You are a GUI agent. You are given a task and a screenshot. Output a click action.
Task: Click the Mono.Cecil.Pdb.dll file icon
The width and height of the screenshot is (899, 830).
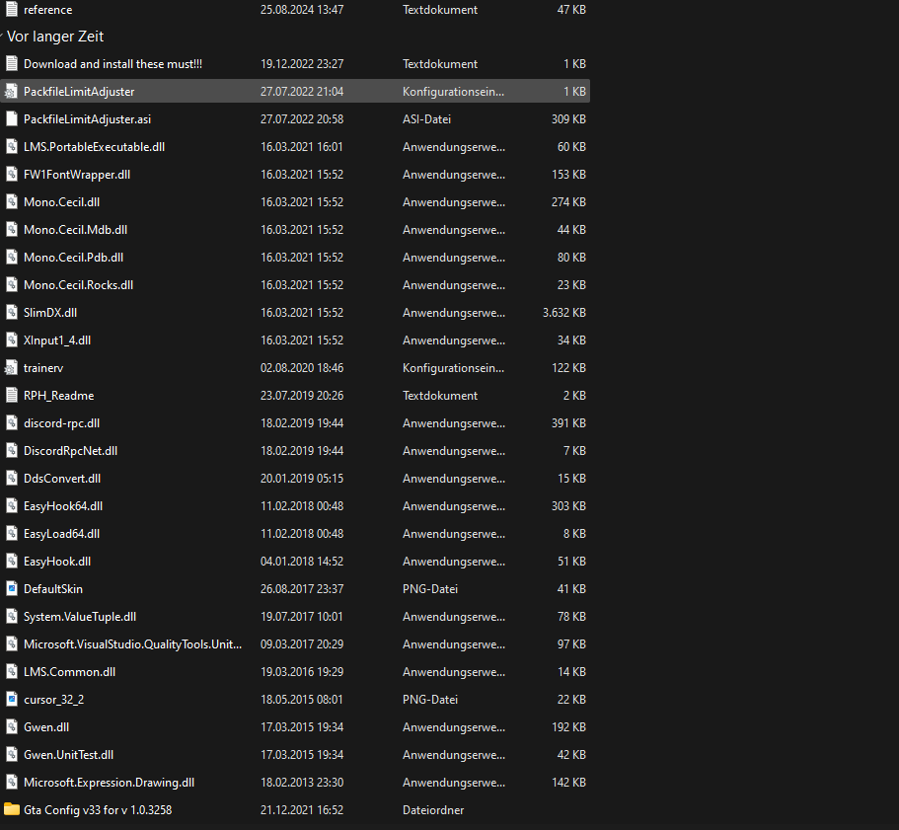point(12,257)
